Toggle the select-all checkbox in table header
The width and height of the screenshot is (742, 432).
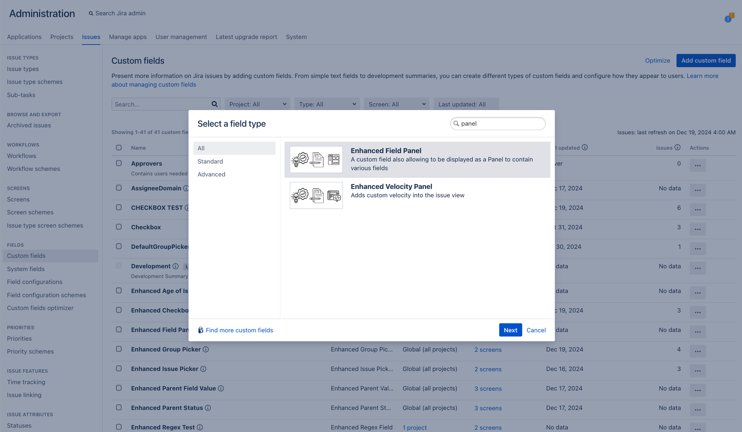(119, 147)
